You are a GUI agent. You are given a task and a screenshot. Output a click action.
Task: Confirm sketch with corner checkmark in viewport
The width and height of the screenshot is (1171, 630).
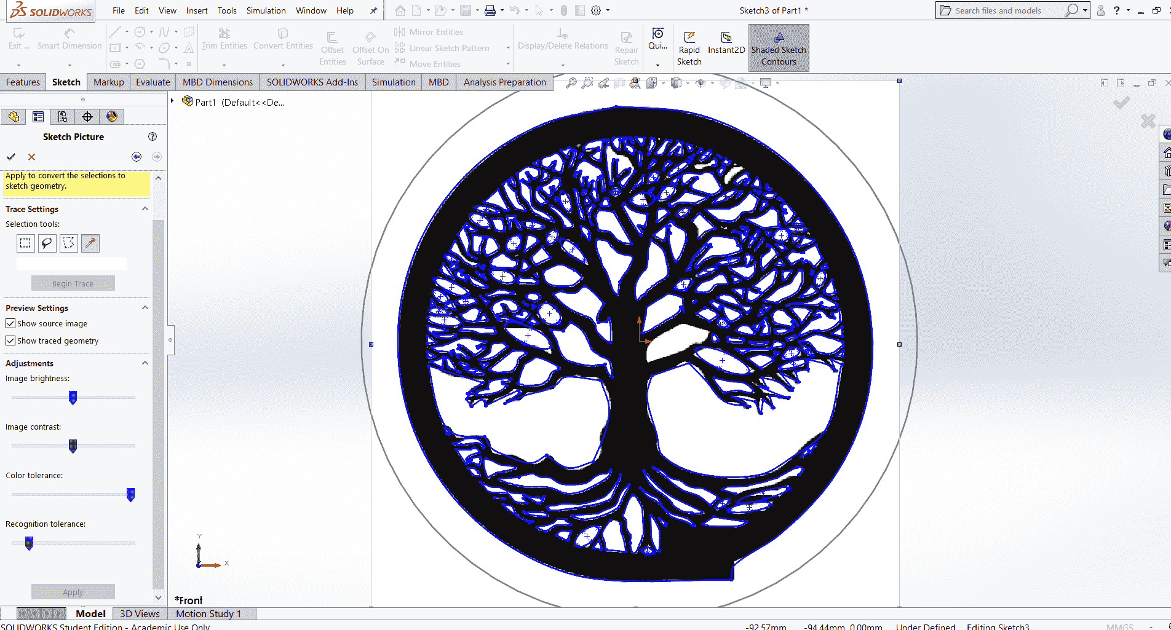(1121, 103)
